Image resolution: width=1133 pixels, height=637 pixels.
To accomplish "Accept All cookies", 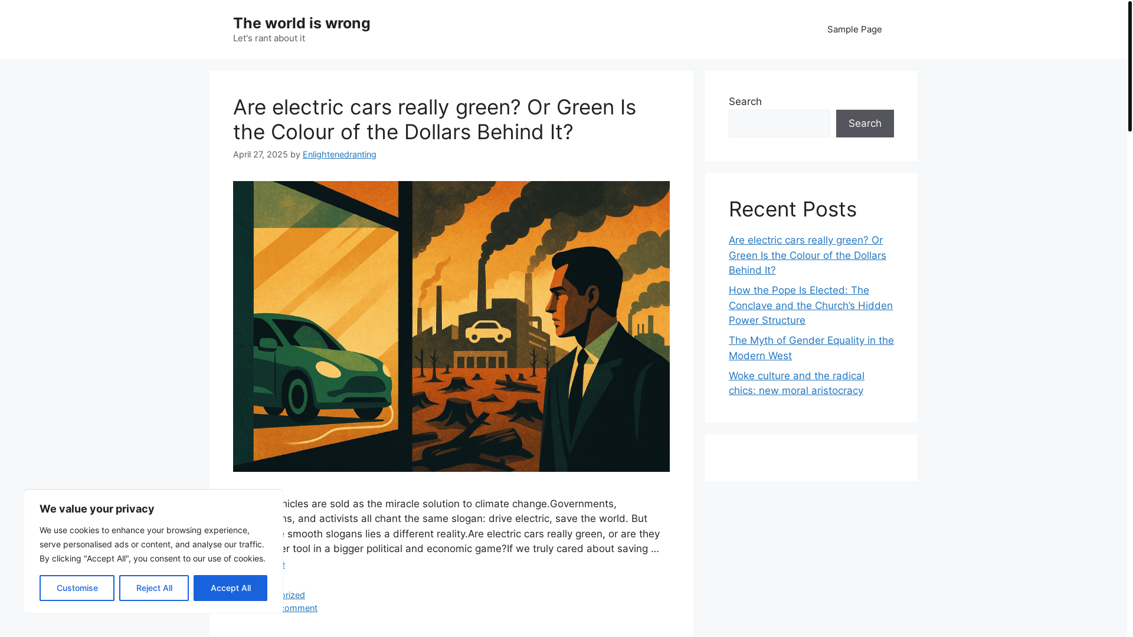I will click(x=230, y=588).
